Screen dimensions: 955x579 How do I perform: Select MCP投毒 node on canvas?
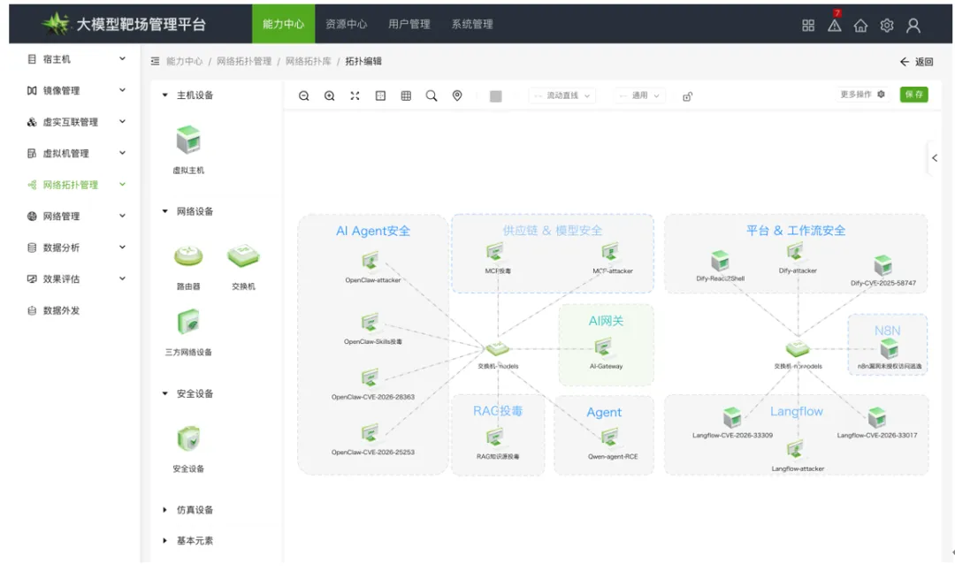click(495, 251)
